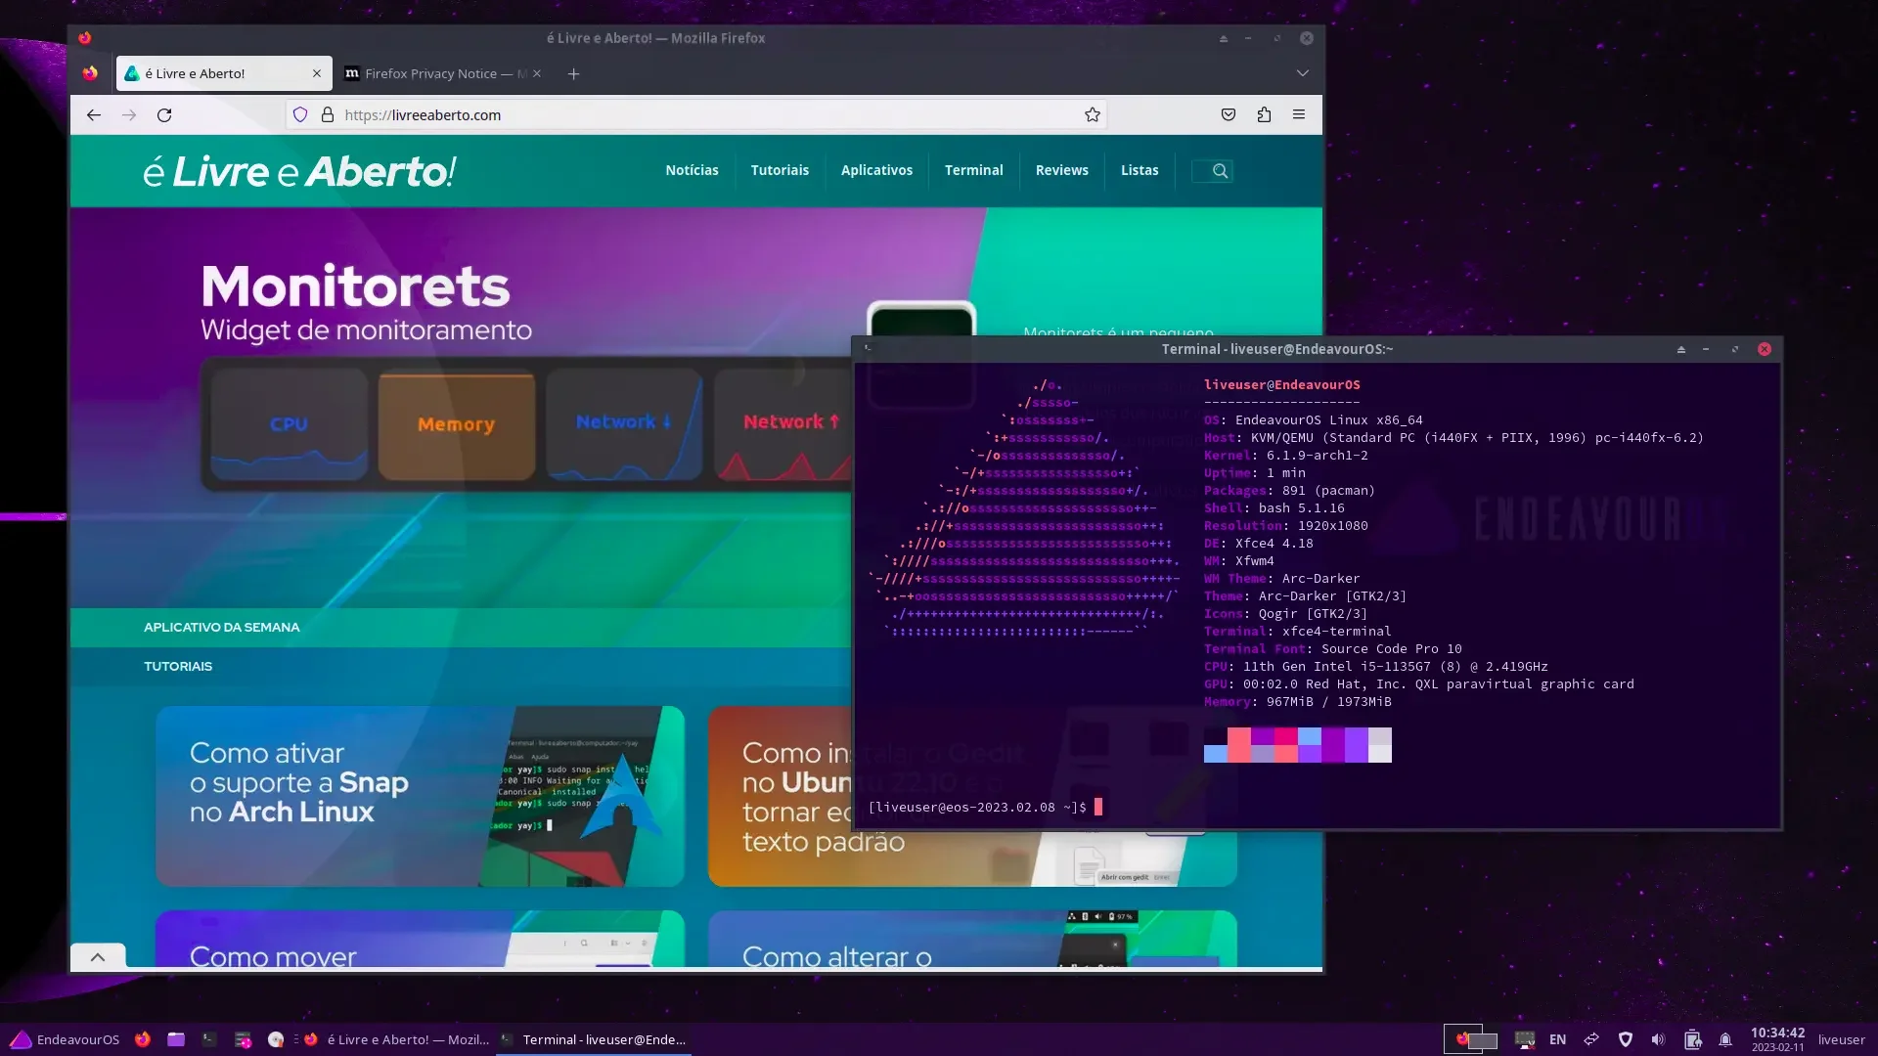Reload the current Firefox page

pyautogui.click(x=164, y=115)
